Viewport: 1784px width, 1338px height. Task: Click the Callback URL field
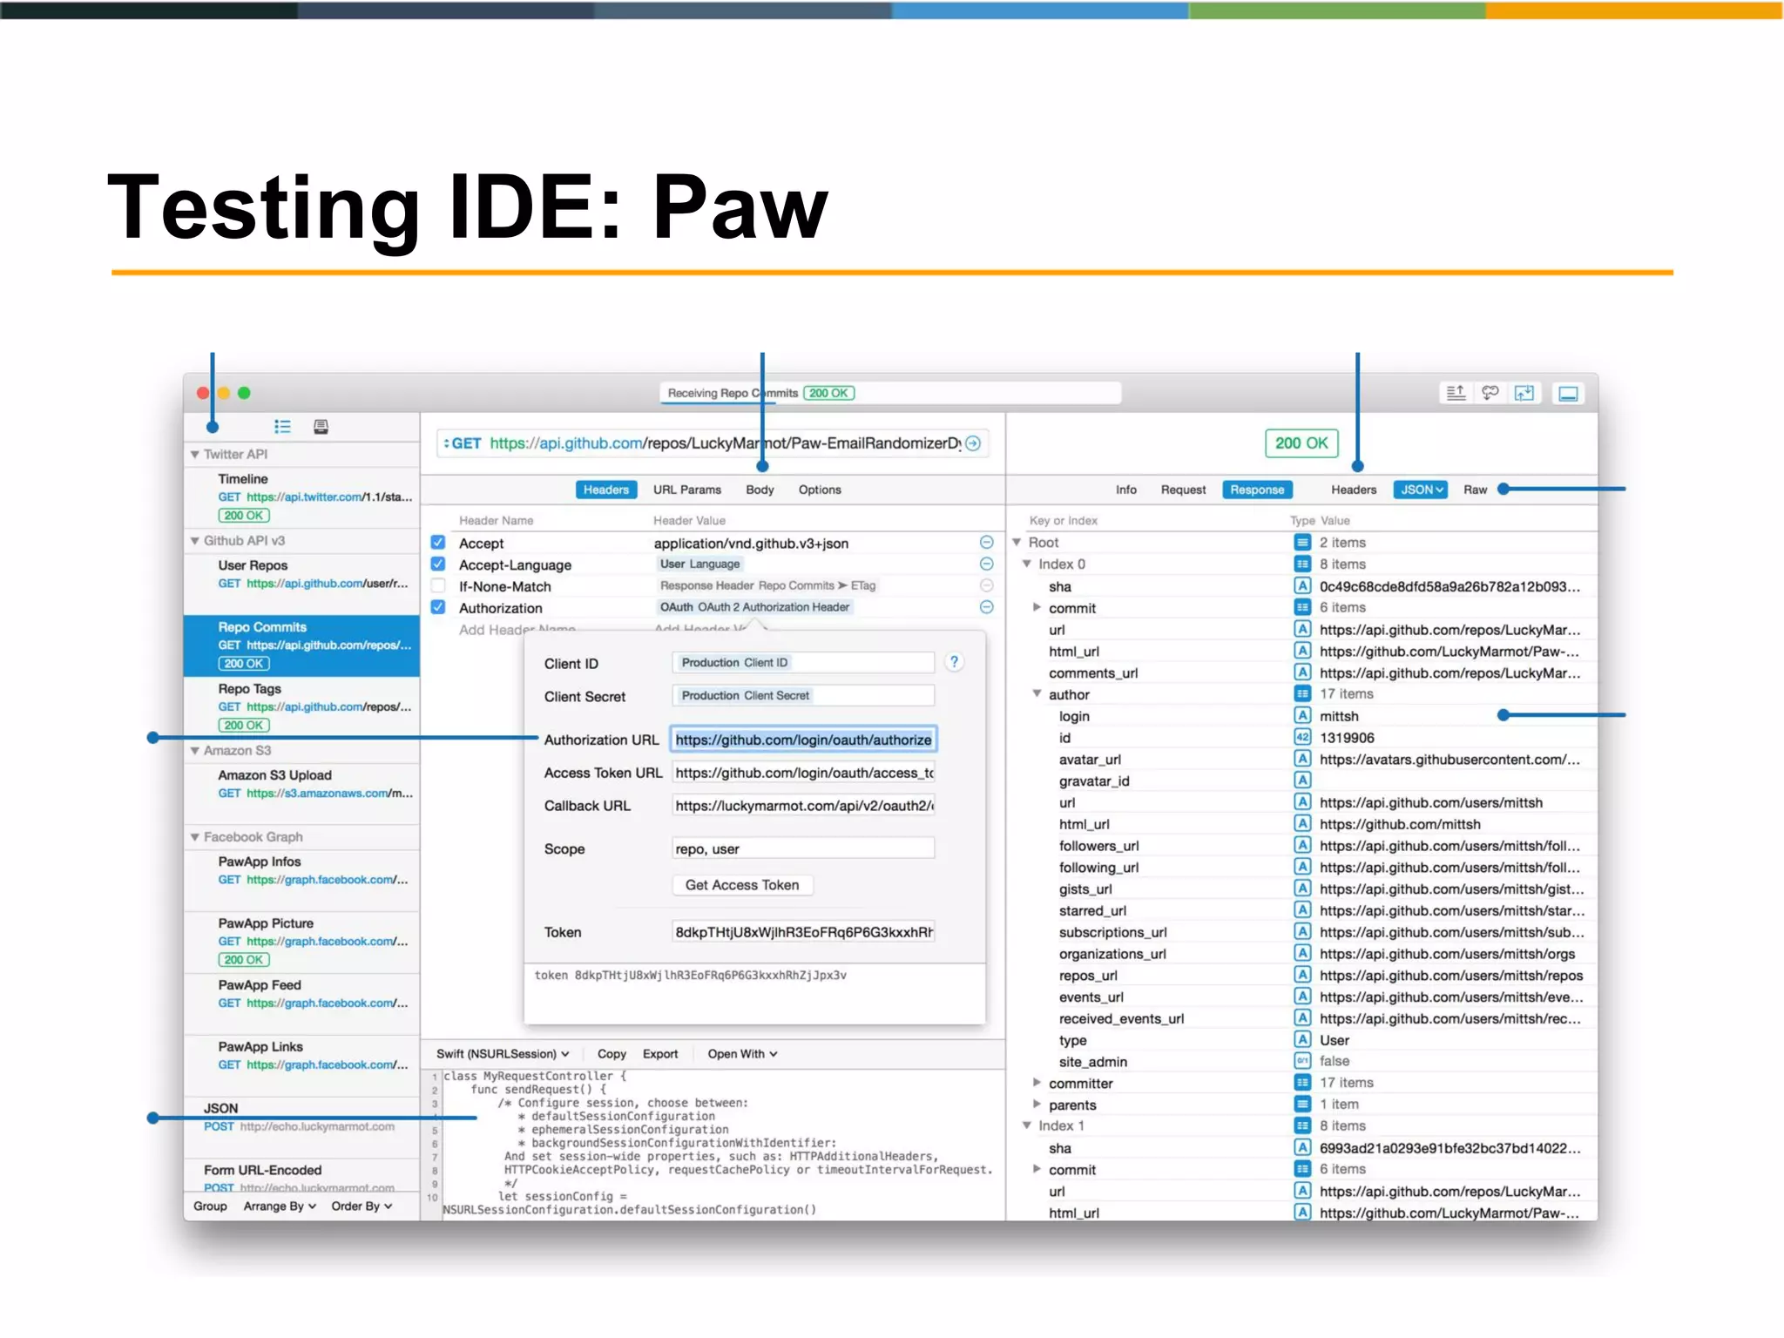803,806
